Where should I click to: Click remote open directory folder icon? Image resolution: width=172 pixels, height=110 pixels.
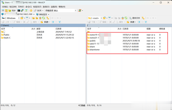coord(104,18)
